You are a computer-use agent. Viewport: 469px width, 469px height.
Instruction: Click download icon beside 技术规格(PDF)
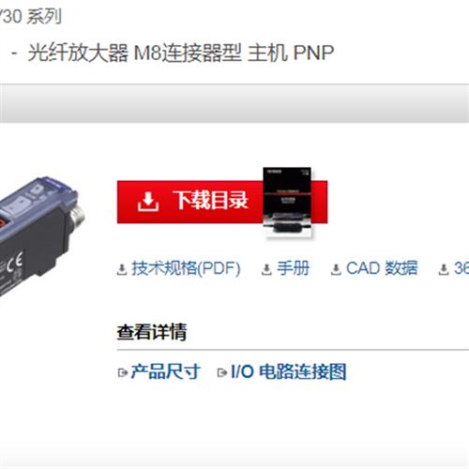[x=122, y=269]
